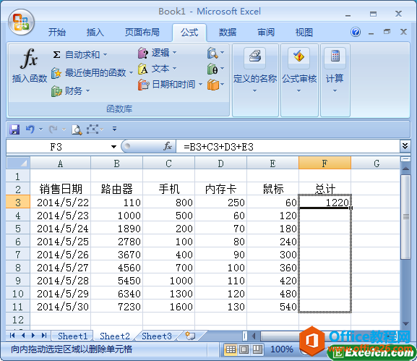Click the Print Preview icon in quick toolbar

coord(77,129)
